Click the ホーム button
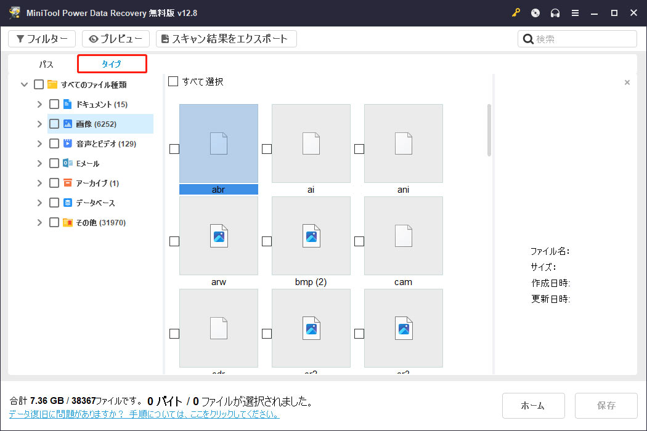This screenshot has height=431, width=647. click(533, 405)
